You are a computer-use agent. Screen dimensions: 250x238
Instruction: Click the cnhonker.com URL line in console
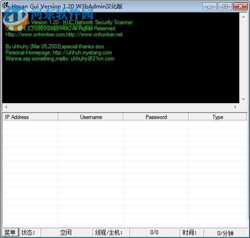(64, 34)
